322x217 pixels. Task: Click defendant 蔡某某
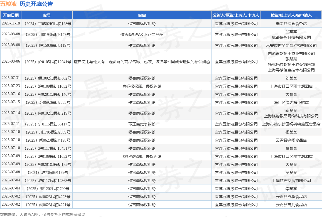click(x=291, y=149)
